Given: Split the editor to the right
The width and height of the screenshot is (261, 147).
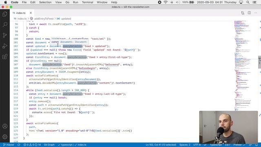Looking at the screenshot, I should tap(249, 13).
